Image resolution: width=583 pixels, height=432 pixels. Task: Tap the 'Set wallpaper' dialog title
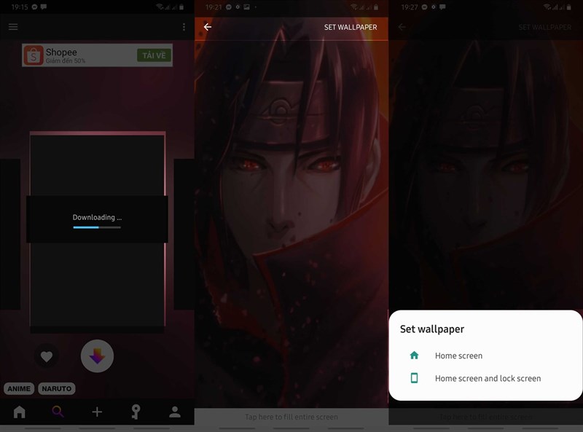(x=432, y=329)
